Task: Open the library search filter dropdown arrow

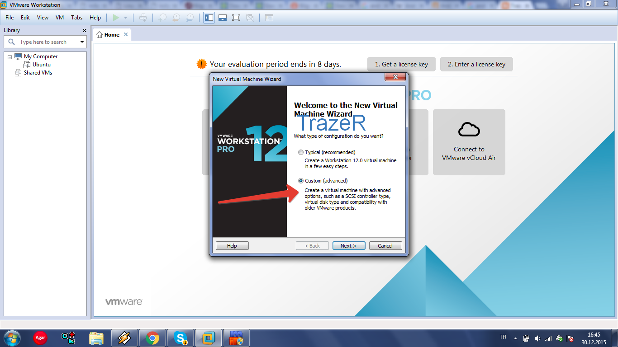Action: click(82, 42)
